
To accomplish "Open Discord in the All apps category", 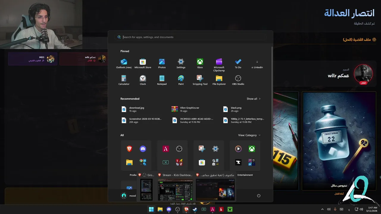I will click(143, 149).
